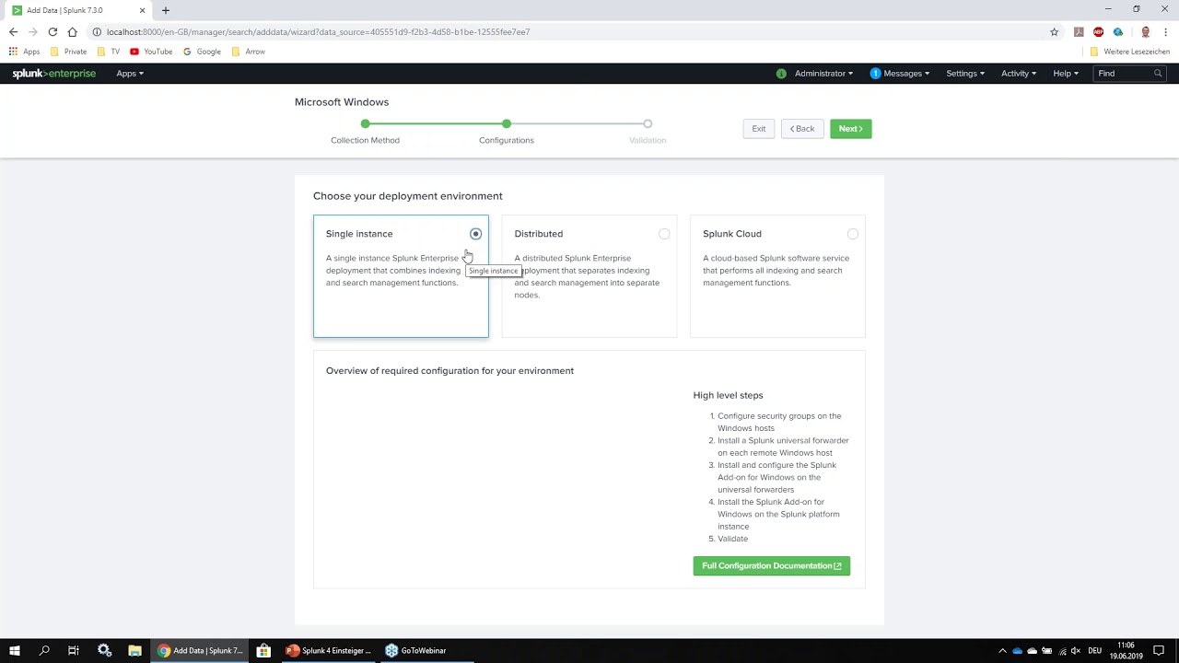Open the Windows notification center
The height and width of the screenshot is (663, 1179).
click(1159, 651)
